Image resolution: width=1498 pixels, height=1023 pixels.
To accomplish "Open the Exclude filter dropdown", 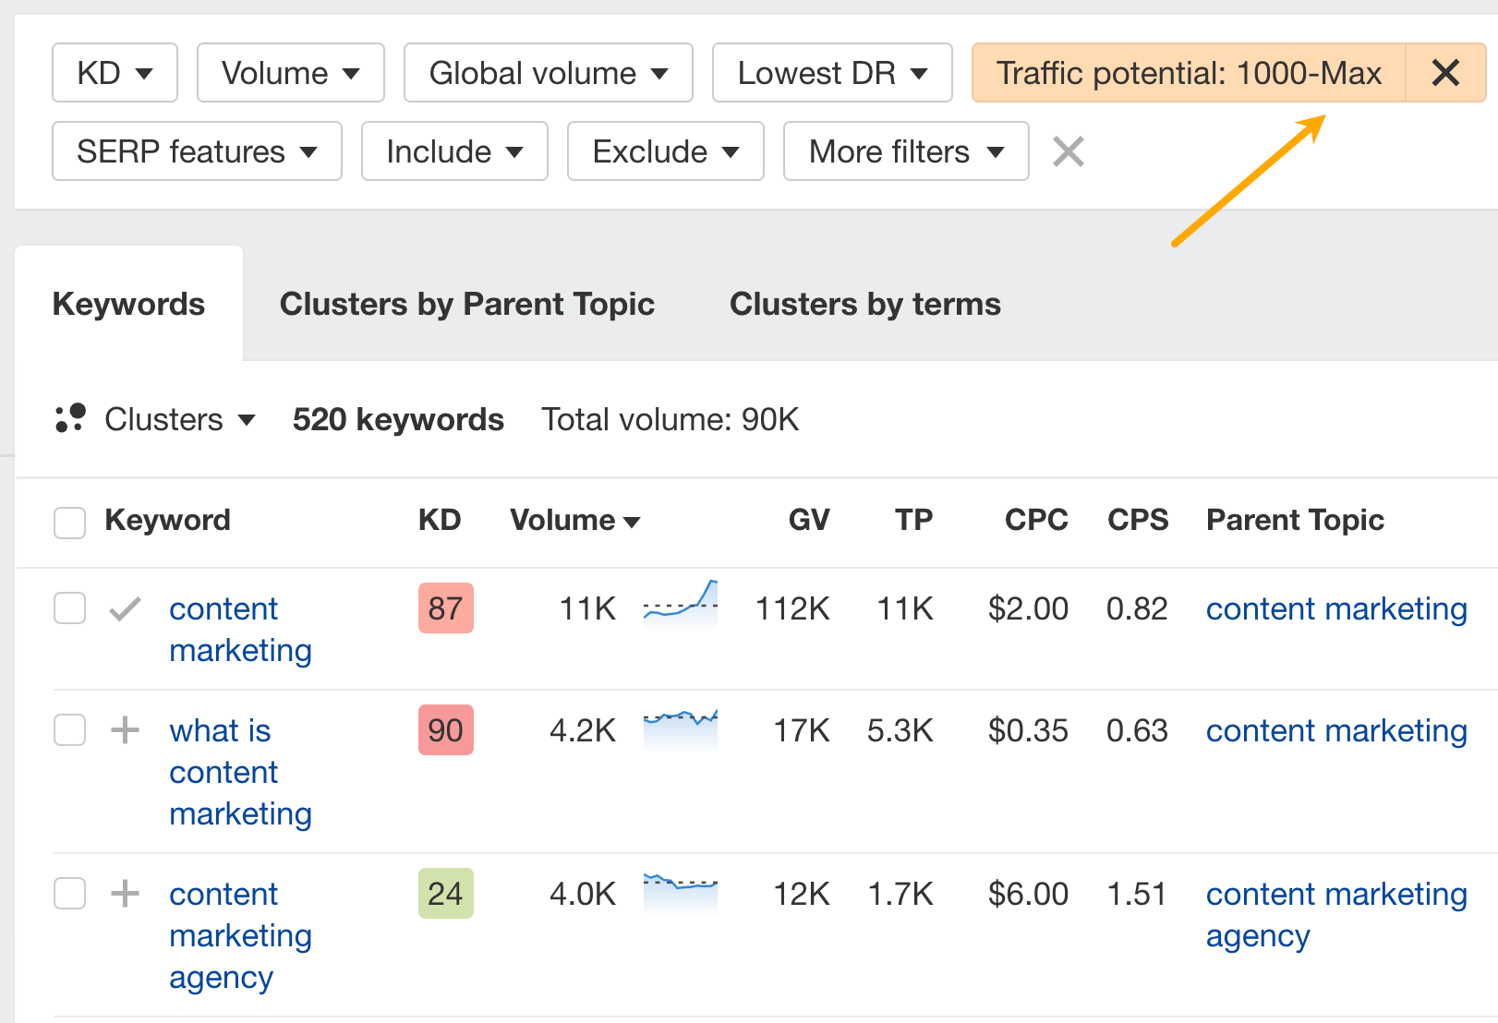I will pyautogui.click(x=666, y=150).
